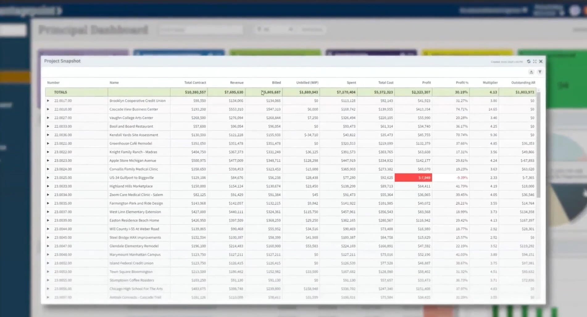Expand row 23.0025.00 US-34 Gulfport to Biggsville
Viewport: 587px width, 317px height.
pos(48,177)
